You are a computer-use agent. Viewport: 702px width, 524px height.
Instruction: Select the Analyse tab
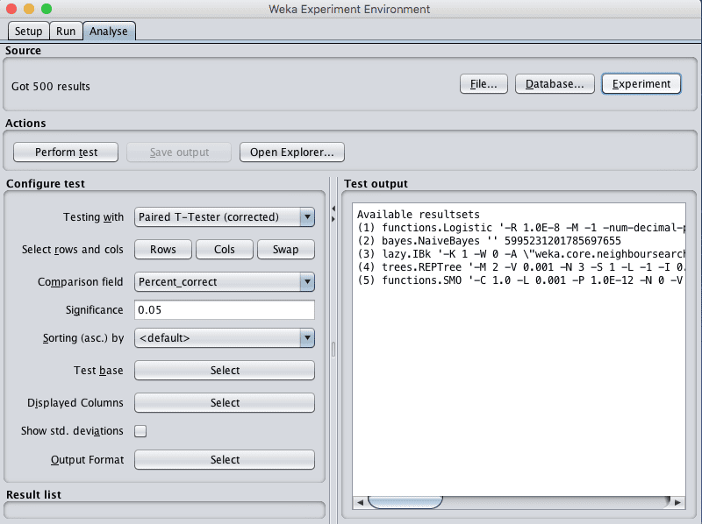[108, 32]
